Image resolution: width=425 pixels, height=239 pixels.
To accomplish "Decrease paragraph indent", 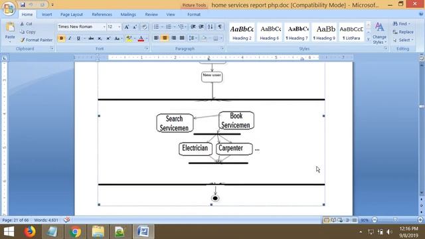I will tap(193, 27).
